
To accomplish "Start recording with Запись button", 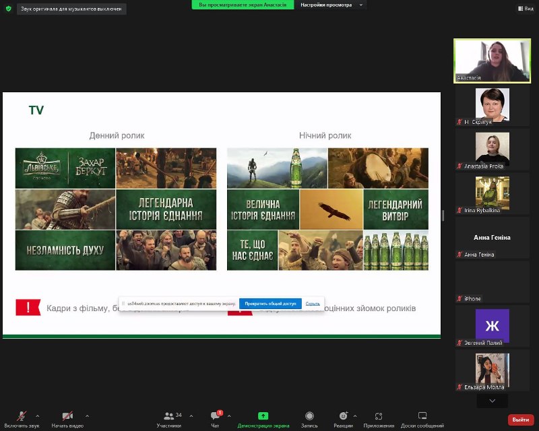I will 309,420.
